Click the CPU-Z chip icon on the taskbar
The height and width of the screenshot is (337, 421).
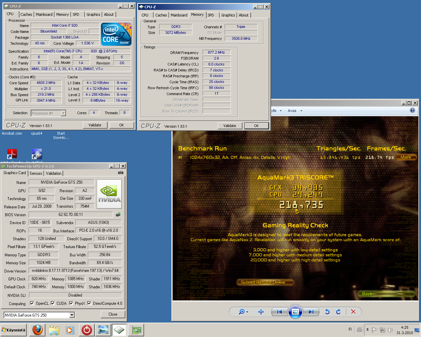click(x=119, y=330)
